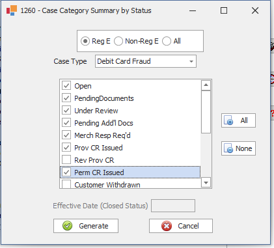The image size is (274, 248).
Task: Uncheck the PendingDocuments checkbox
Action: click(66, 98)
